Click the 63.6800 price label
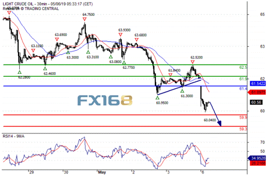Viewport: 268px width, 177px height. pos(140,35)
